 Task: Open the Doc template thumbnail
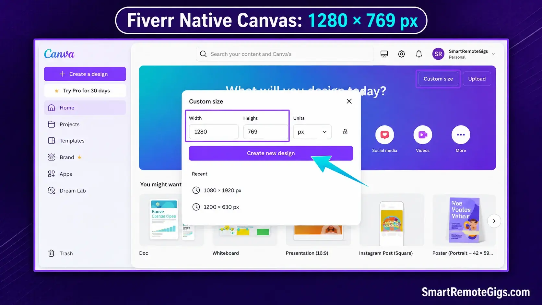pyautogui.click(x=172, y=220)
